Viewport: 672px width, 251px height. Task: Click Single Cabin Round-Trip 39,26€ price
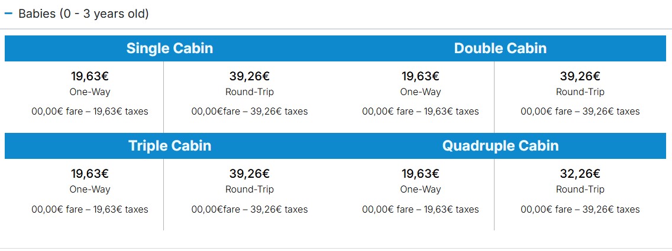(250, 77)
